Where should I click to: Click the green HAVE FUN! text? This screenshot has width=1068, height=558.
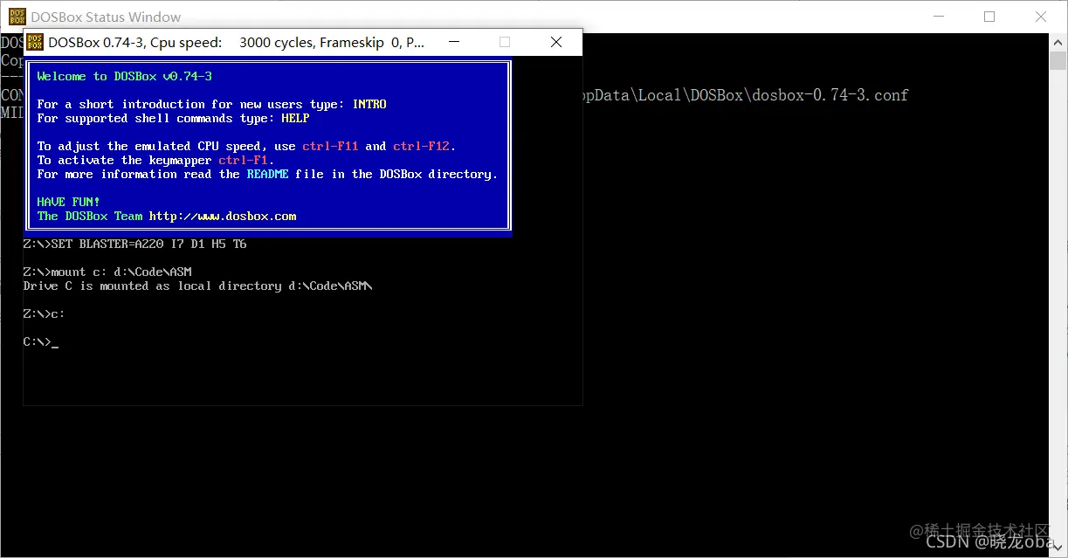pyautogui.click(x=68, y=202)
